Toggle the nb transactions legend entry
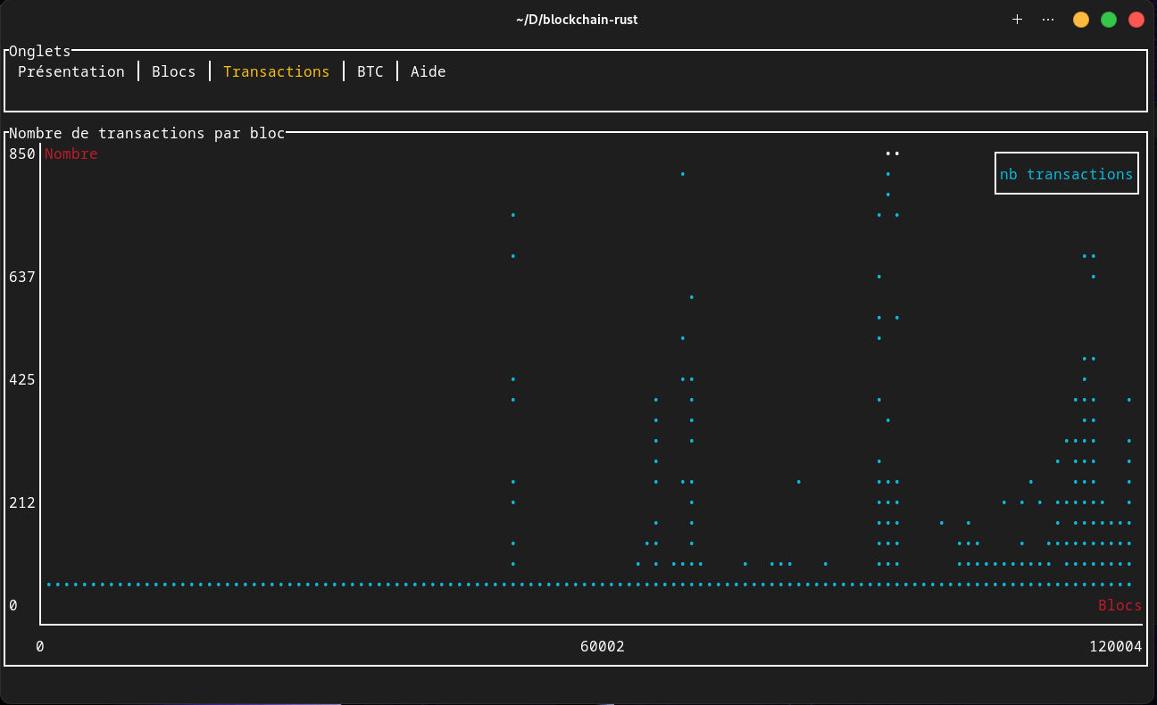1157x705 pixels. tap(1066, 173)
